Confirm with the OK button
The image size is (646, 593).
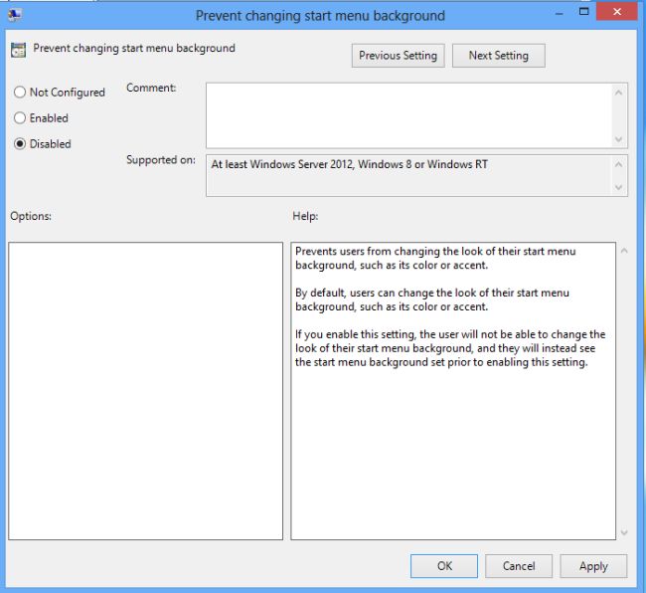coord(444,566)
